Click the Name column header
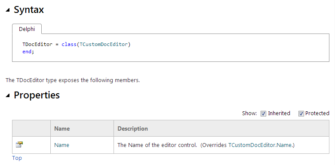Screen dimensions: 335x165 [62, 128]
